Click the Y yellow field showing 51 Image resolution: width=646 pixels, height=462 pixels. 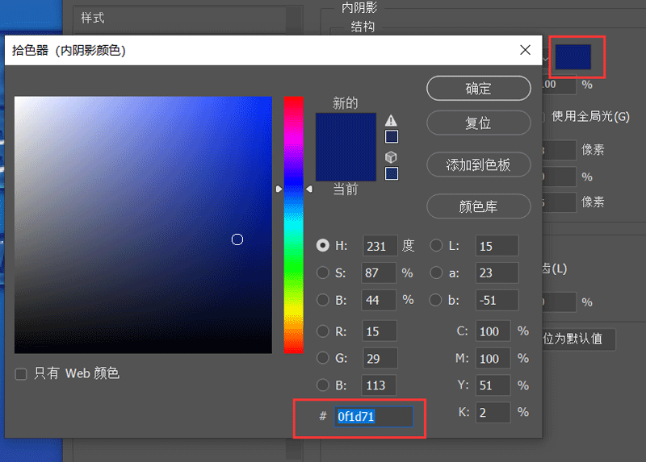pyautogui.click(x=493, y=385)
